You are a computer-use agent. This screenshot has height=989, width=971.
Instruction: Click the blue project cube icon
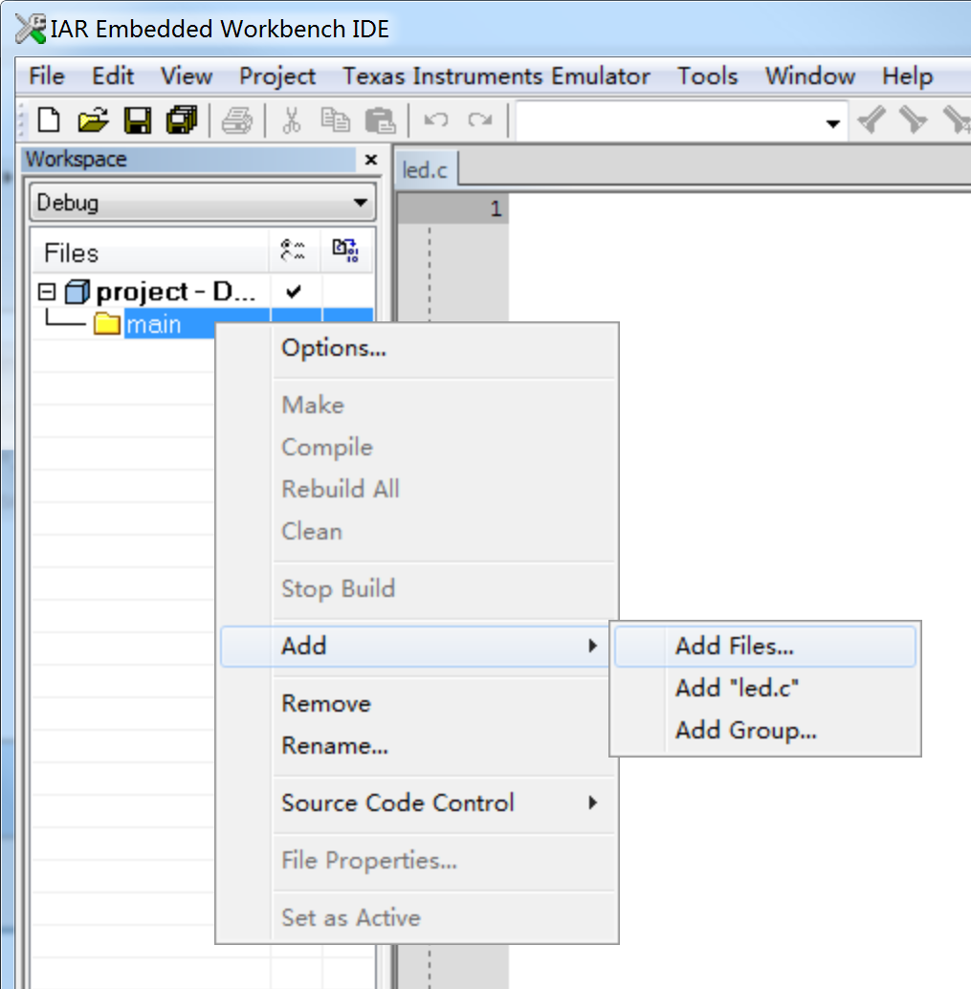coord(77,292)
